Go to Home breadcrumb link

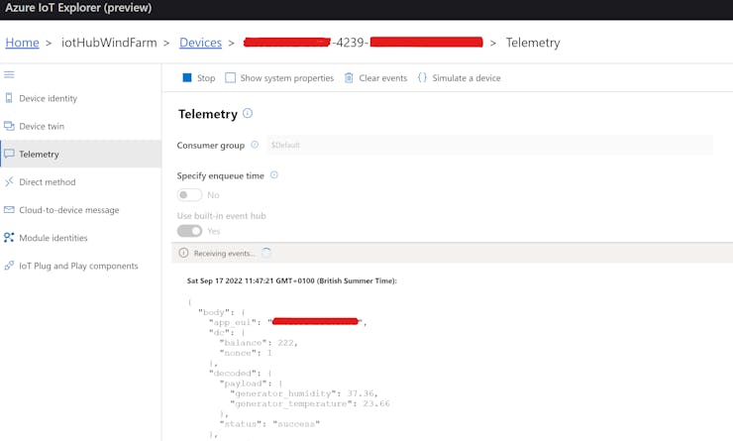point(22,43)
